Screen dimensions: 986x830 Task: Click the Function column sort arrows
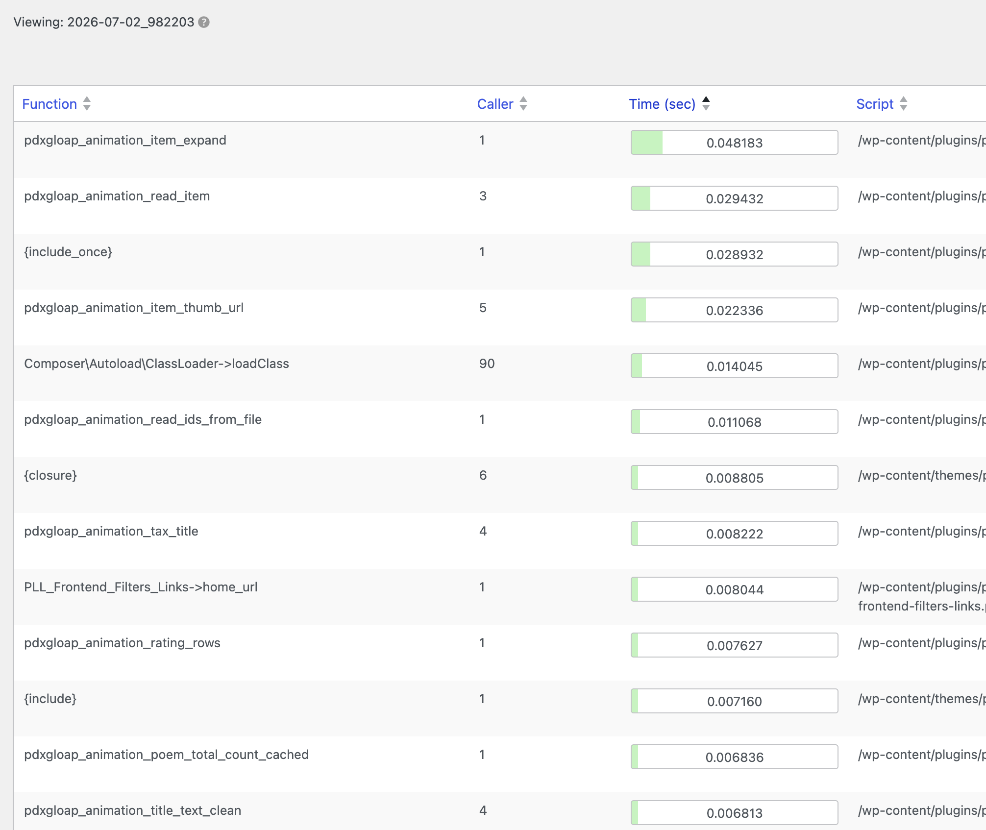[x=87, y=103]
